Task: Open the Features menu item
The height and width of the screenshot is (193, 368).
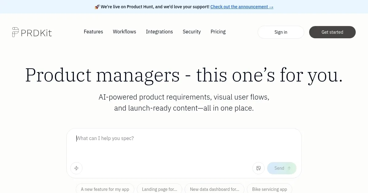Action: click(93, 32)
